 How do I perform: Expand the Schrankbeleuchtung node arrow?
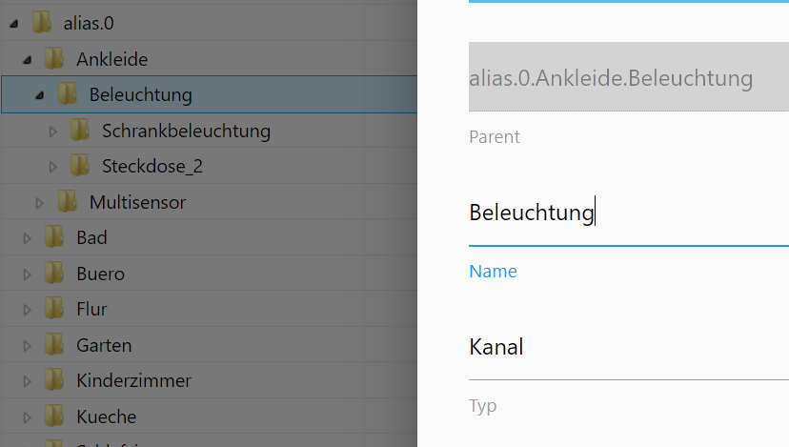[x=52, y=132]
